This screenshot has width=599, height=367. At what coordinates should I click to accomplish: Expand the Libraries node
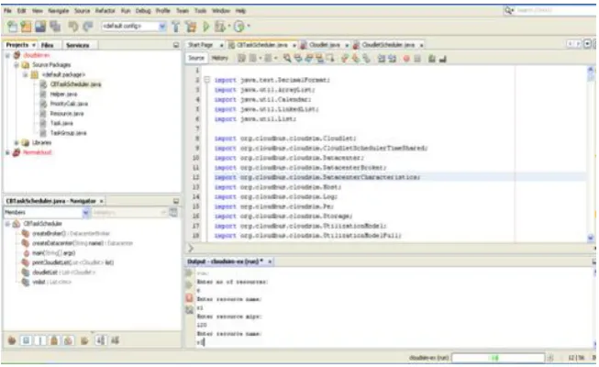coord(17,142)
